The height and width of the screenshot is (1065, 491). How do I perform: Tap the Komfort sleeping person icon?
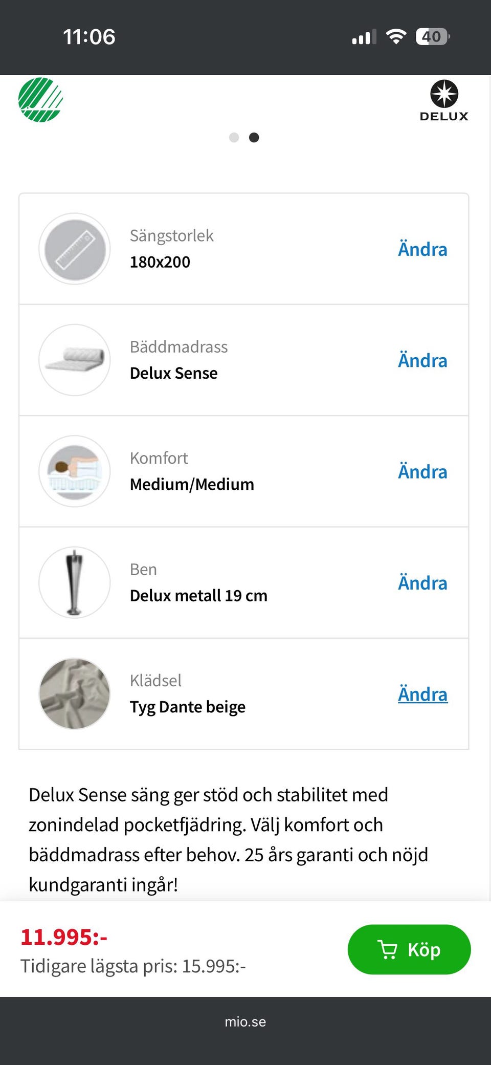tap(75, 471)
